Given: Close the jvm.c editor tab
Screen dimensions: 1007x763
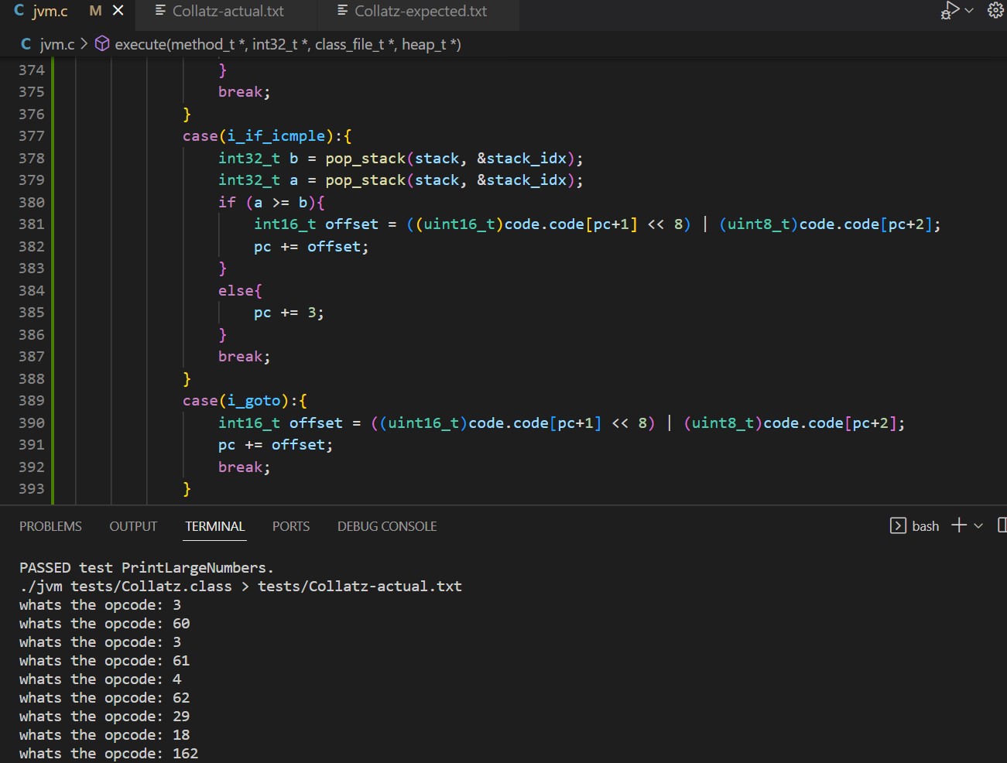Looking at the screenshot, I should pos(118,11).
